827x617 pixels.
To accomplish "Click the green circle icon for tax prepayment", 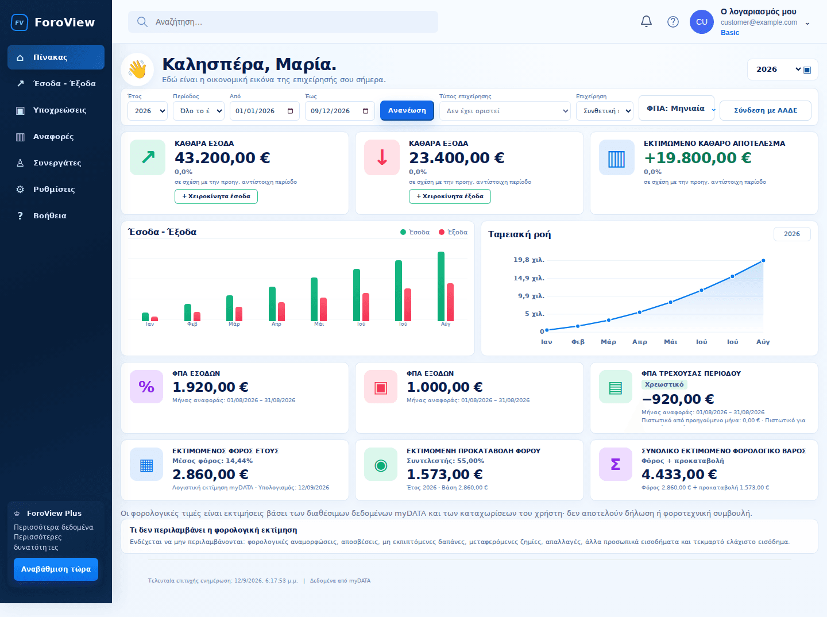I will click(x=381, y=464).
